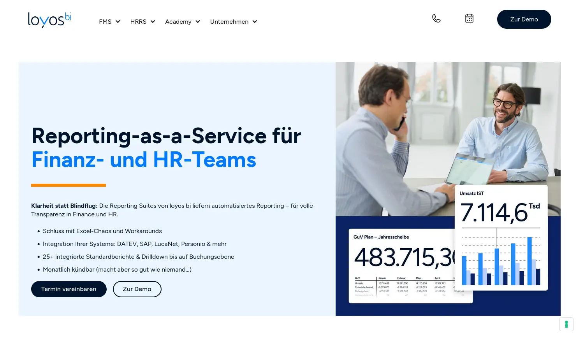The image size is (584, 337).
Task: Click the Termin vereinbaren button
Action: (x=69, y=289)
